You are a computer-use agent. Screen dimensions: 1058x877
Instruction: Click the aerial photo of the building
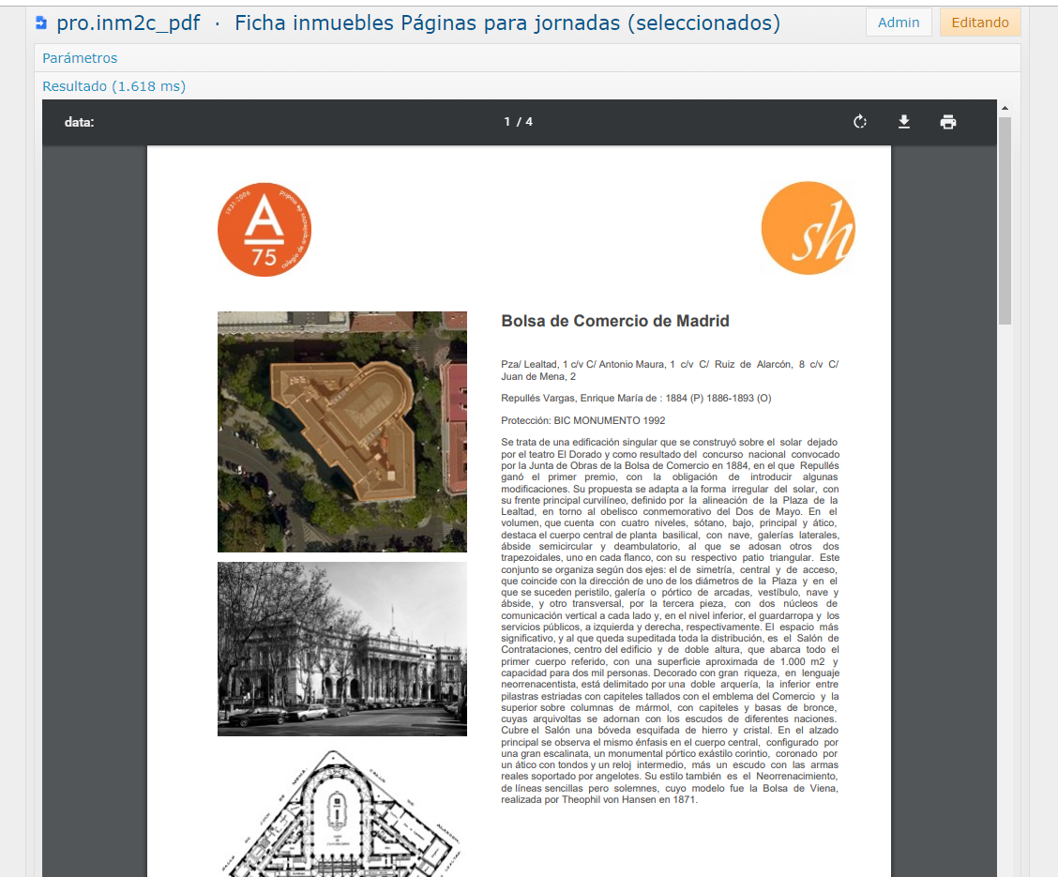pos(342,431)
